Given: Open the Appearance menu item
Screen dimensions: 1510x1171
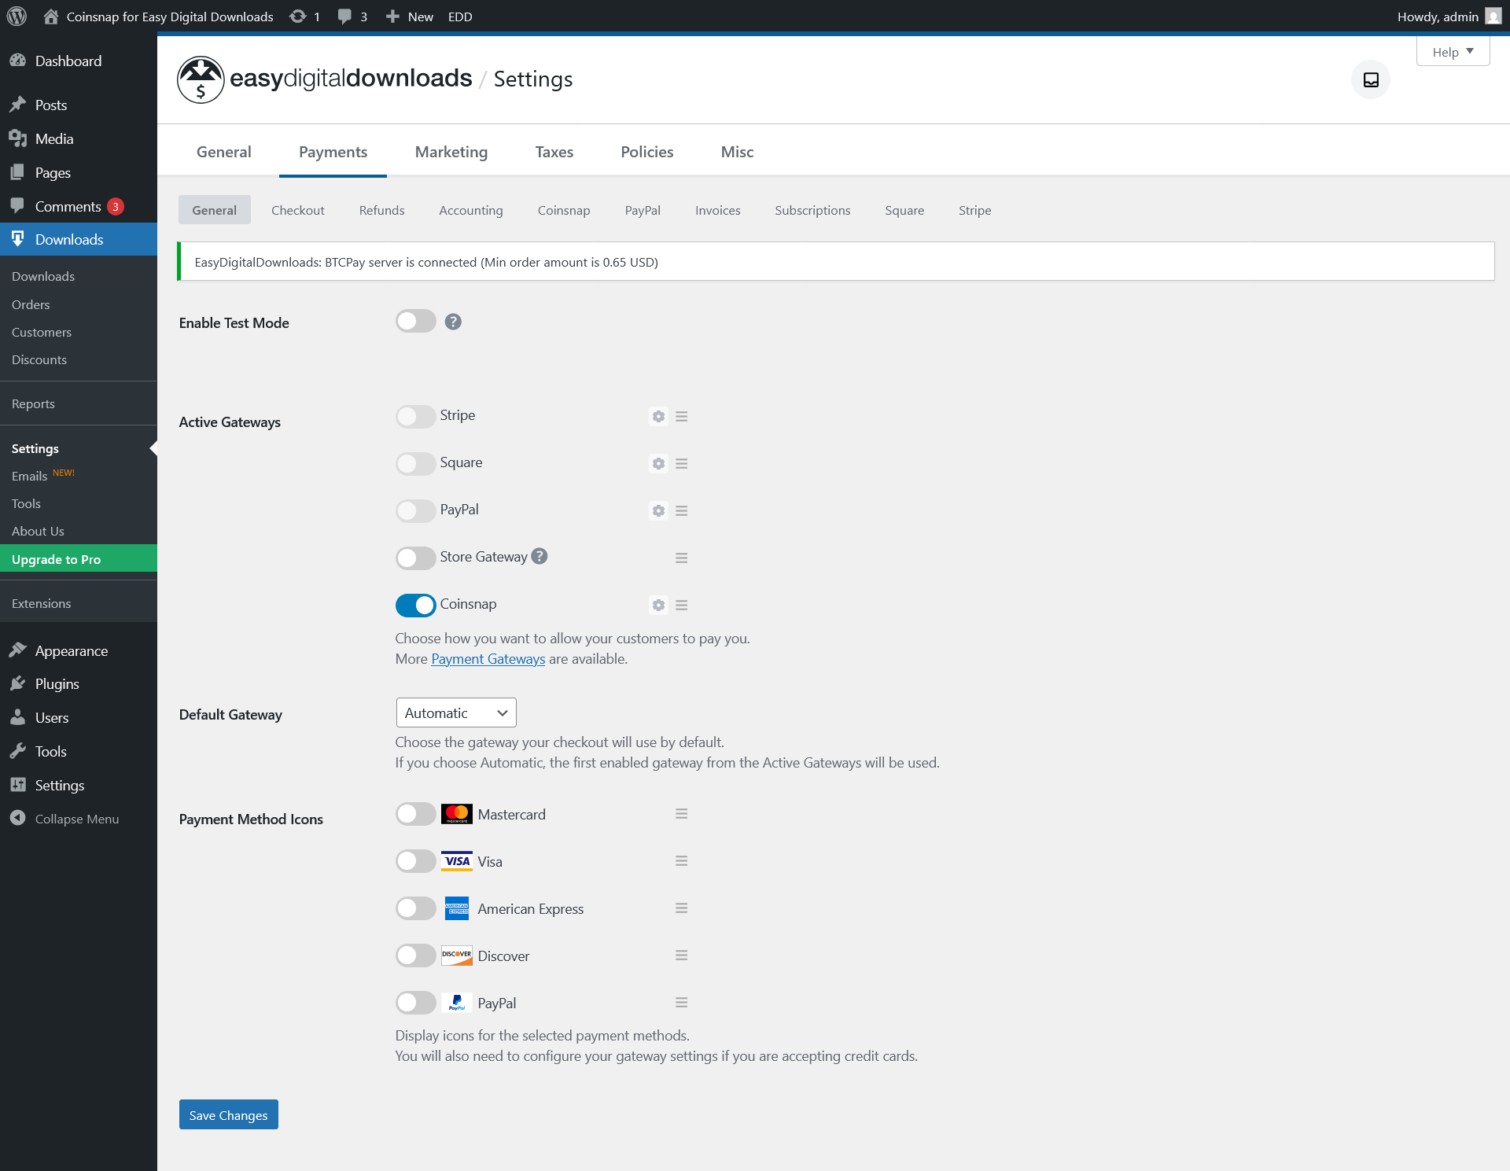Looking at the screenshot, I should tap(79, 650).
